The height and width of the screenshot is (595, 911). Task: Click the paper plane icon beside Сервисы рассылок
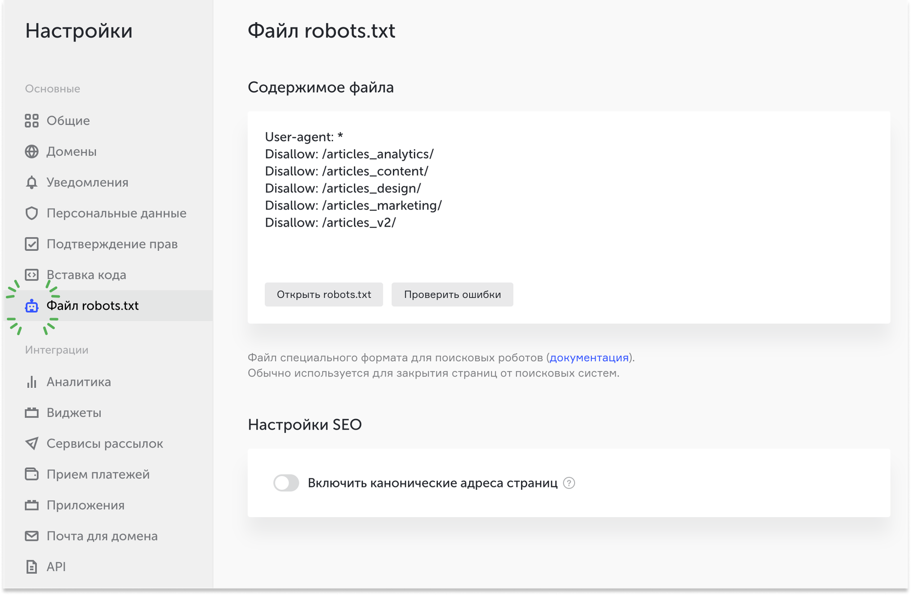tap(32, 443)
